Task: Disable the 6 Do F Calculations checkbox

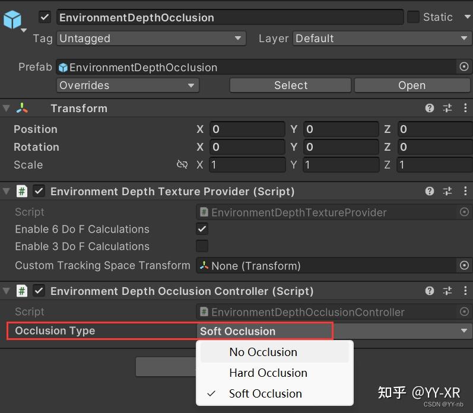Action: click(x=202, y=228)
